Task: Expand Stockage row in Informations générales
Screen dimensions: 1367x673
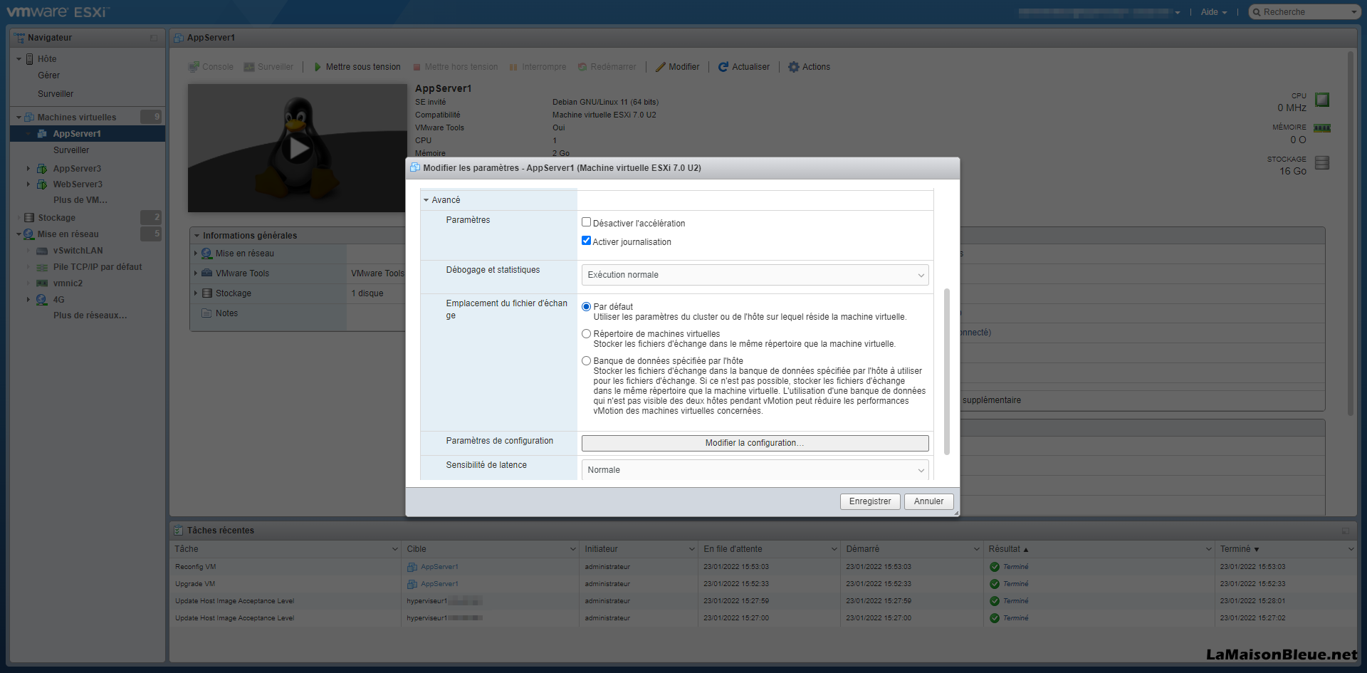Action: click(x=197, y=293)
